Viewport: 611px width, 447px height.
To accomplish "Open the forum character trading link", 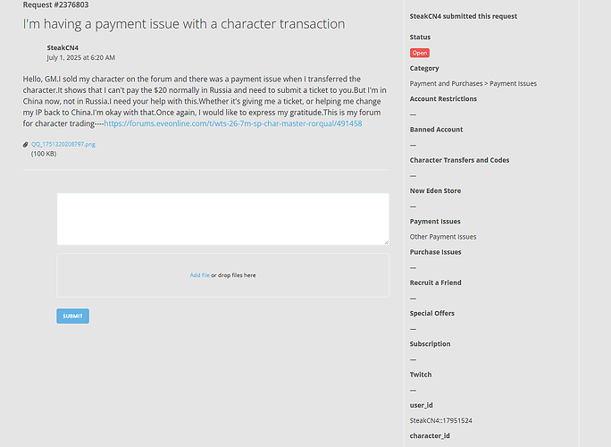I will coord(233,123).
